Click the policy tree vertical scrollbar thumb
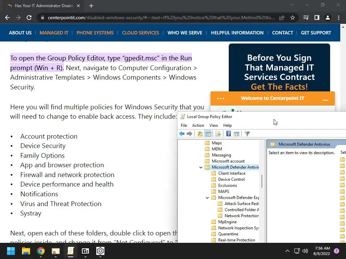 click(x=262, y=181)
